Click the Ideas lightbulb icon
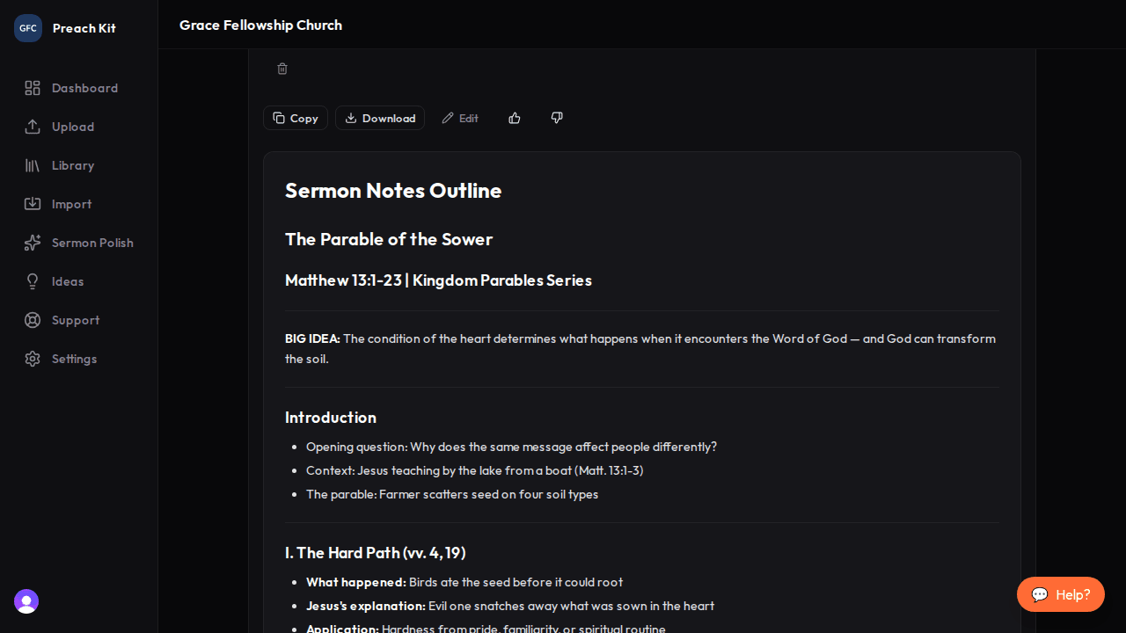 33,281
